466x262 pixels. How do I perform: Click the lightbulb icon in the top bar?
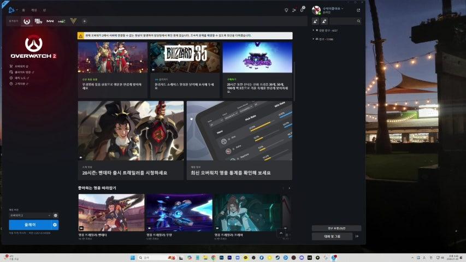[286, 10]
